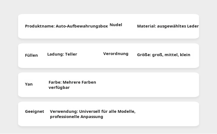Click the Ladung label text
Image resolution: width=217 pixels, height=134 pixels.
pyautogui.click(x=55, y=54)
